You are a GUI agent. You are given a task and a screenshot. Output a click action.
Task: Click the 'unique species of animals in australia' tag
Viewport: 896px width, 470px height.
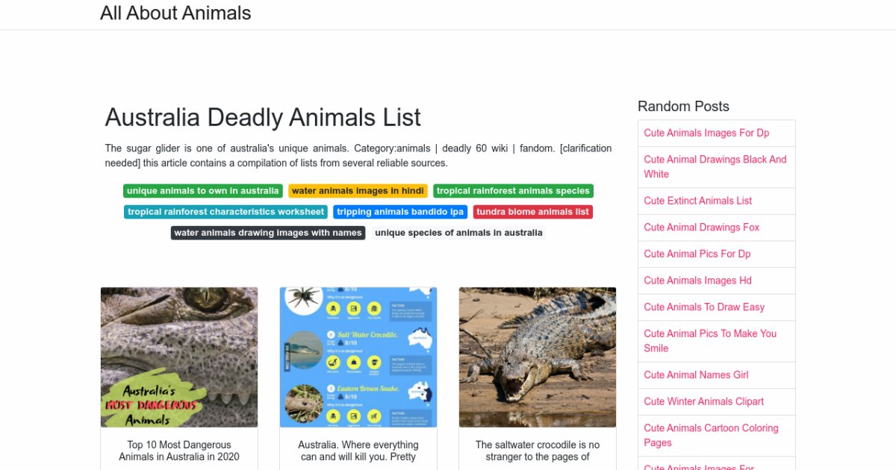click(x=458, y=233)
